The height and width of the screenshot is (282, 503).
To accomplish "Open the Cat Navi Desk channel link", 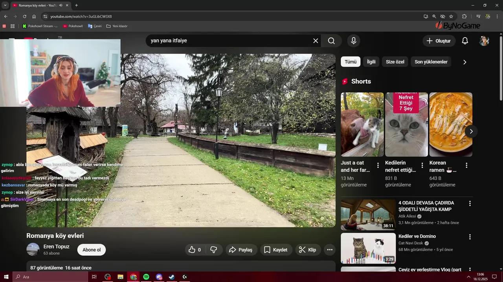I will tap(411, 243).
